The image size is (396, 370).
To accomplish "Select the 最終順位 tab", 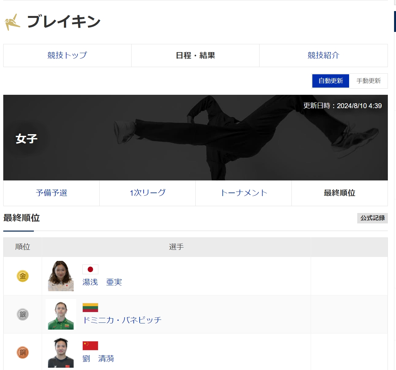I will click(339, 193).
